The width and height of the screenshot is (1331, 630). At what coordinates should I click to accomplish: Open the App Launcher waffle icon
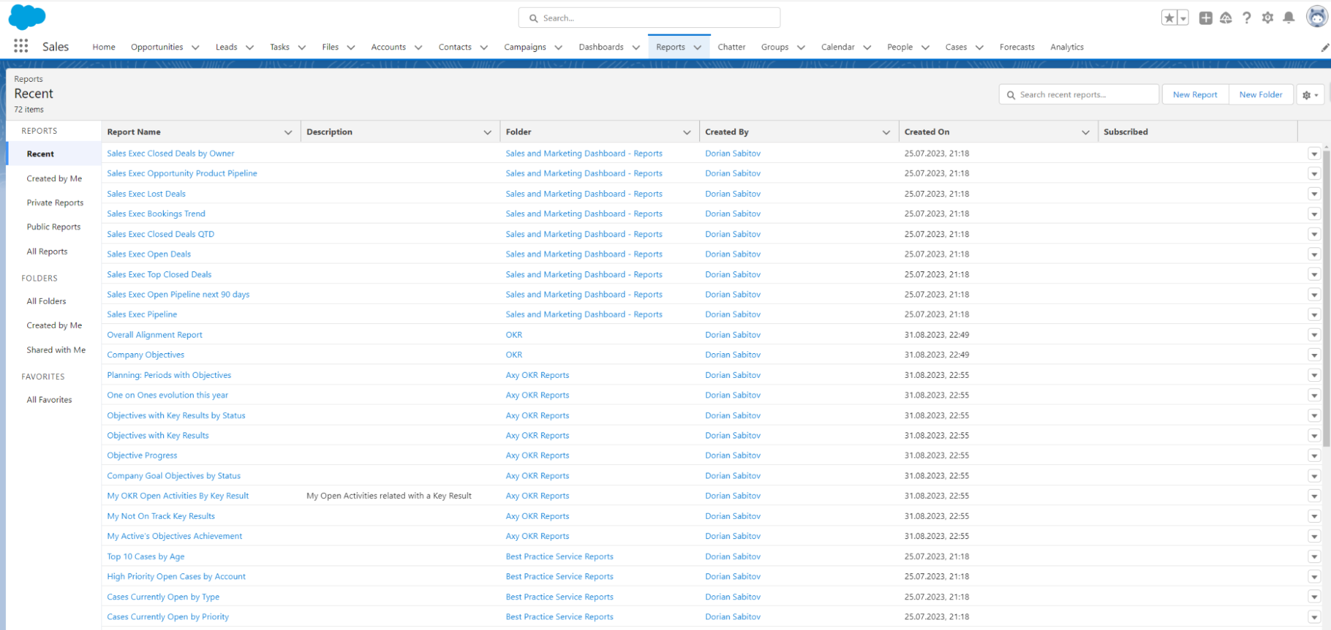tap(21, 45)
